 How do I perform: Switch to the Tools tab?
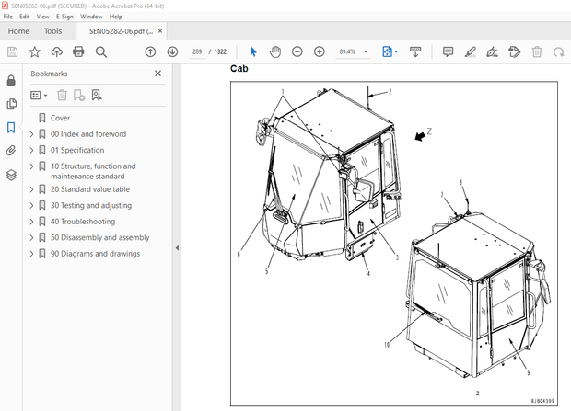pyautogui.click(x=52, y=31)
